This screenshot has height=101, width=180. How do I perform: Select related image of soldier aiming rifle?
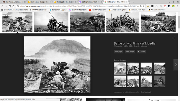click(x=146, y=81)
